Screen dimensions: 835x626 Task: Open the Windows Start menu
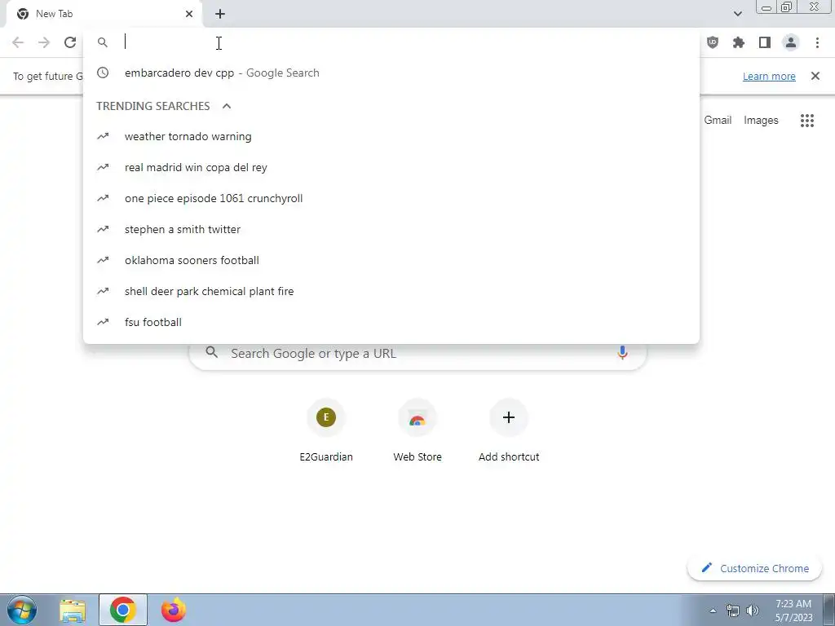pyautogui.click(x=22, y=610)
